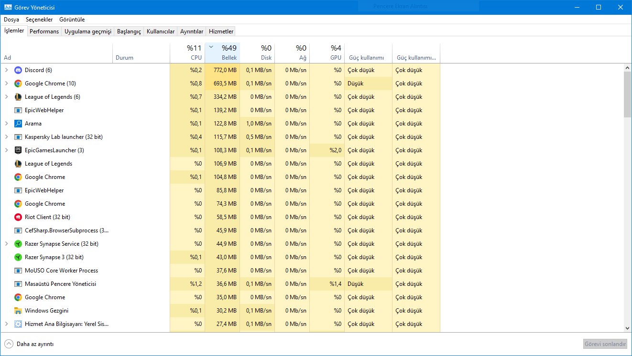The image size is (632, 356).
Task: Expand the Google Chrome (10) group
Action: pyautogui.click(x=6, y=84)
